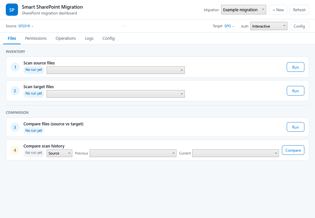Click the Source label in the header
Screen dimensions: 315x218
coord(11,26)
